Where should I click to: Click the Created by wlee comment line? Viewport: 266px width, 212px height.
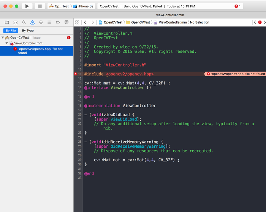[121, 47]
